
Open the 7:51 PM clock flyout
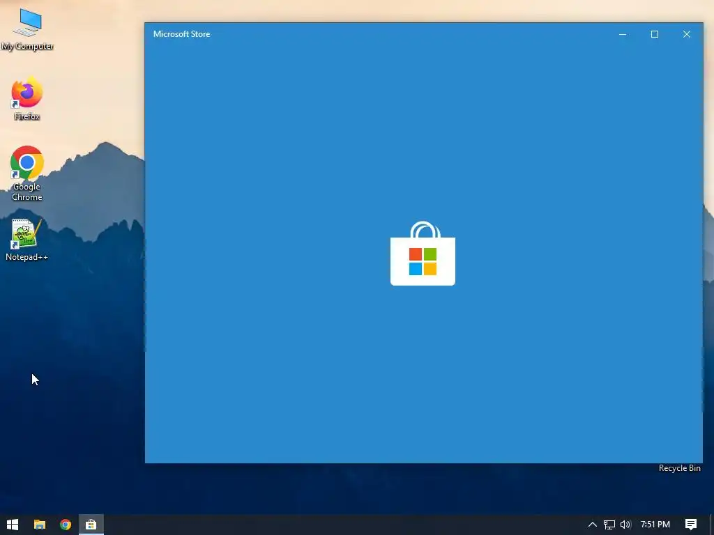(x=655, y=525)
